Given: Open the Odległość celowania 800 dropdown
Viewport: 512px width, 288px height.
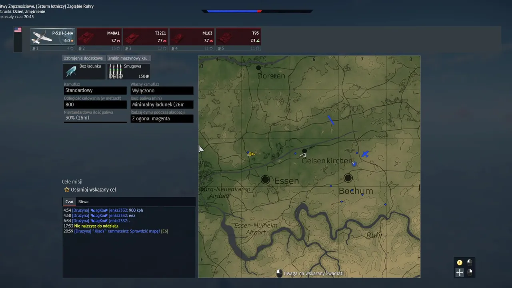Looking at the screenshot, I should 95,104.
